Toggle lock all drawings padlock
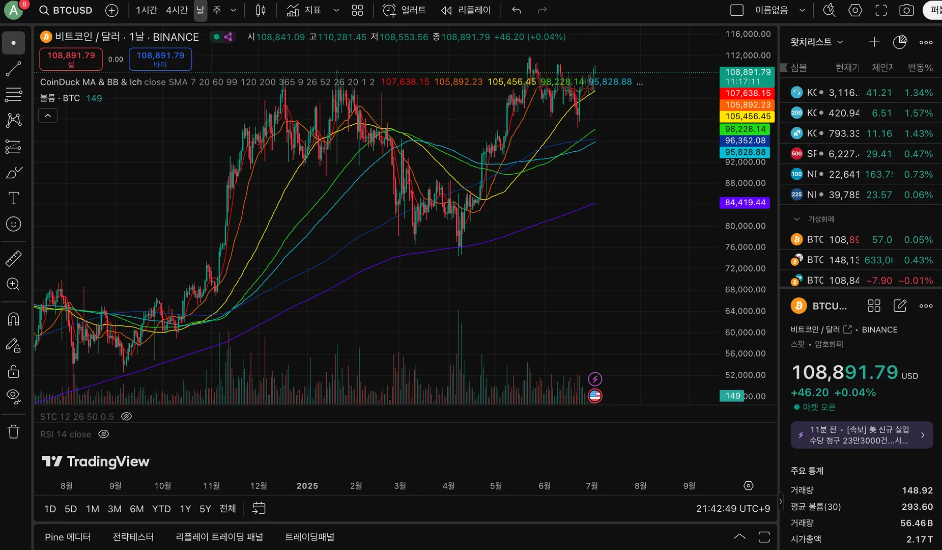Screen dimensions: 942x550 coord(14,371)
